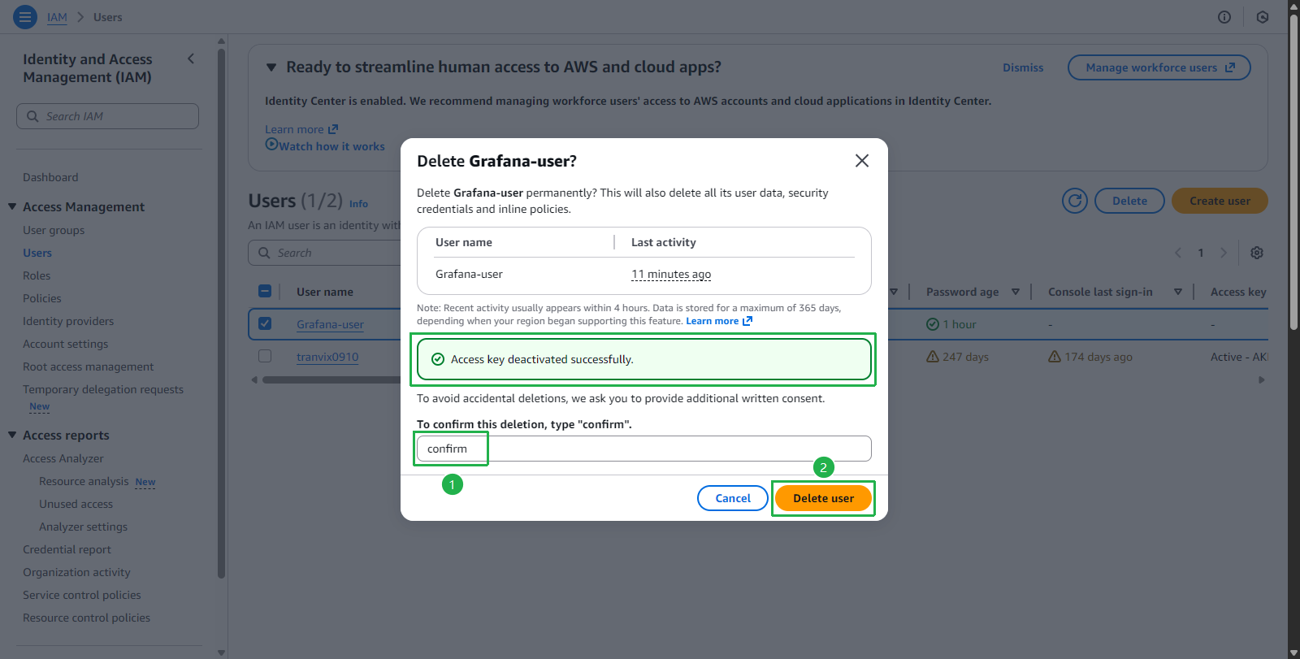Screen dimensions: 1300x659
Task: Click the external link icon next to Learn more in banner
Action: (333, 129)
